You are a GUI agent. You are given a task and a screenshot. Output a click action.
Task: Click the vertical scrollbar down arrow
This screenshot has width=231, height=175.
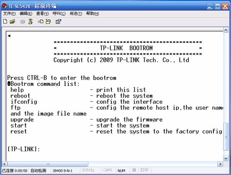[x=226, y=158]
